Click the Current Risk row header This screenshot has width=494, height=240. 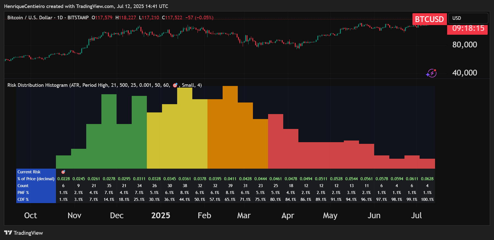click(36, 172)
